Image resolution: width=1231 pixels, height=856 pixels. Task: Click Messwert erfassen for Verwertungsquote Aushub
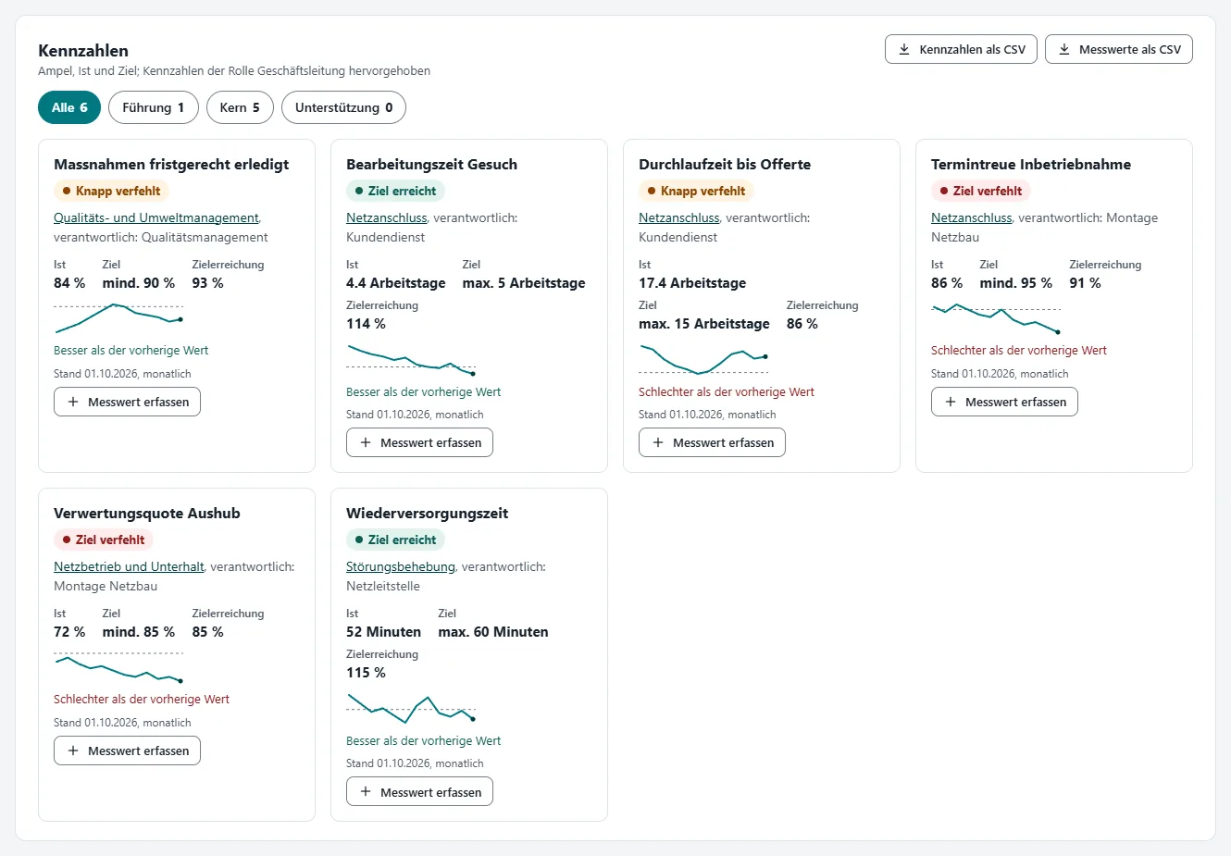[x=127, y=751]
